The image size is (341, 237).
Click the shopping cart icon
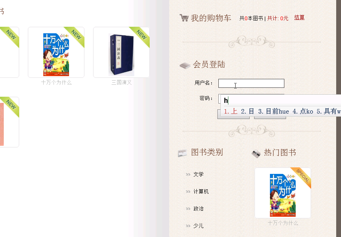184,18
